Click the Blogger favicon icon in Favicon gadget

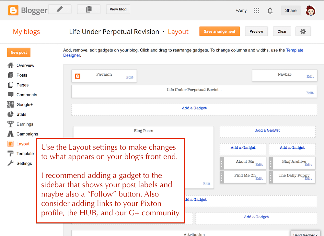[x=78, y=76]
